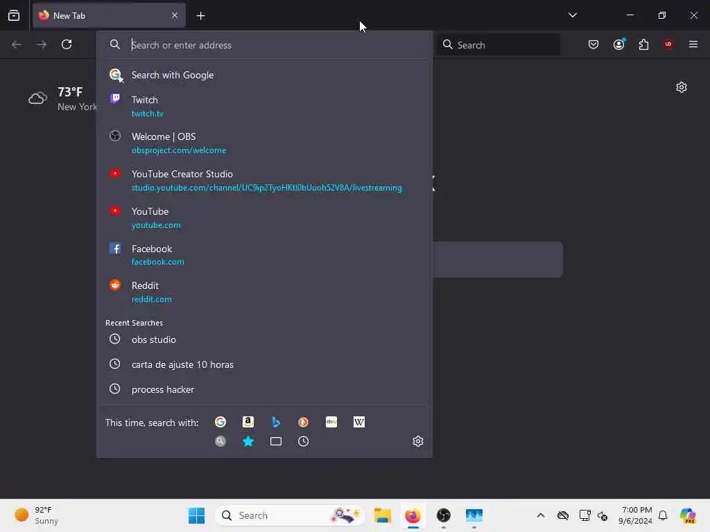Open the uBlock Origin extension icon
710x532 pixels.
coord(668,44)
